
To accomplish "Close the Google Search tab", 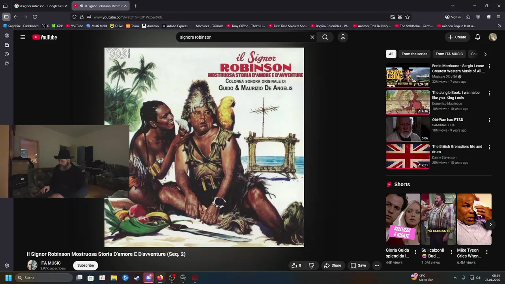I will point(66,6).
